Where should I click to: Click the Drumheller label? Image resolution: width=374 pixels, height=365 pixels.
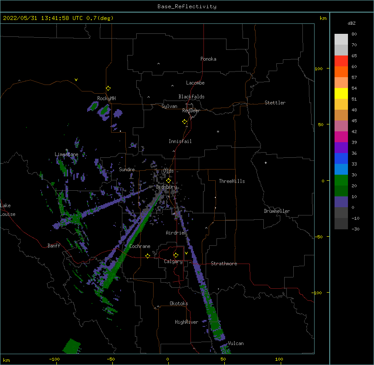[x=277, y=211]
